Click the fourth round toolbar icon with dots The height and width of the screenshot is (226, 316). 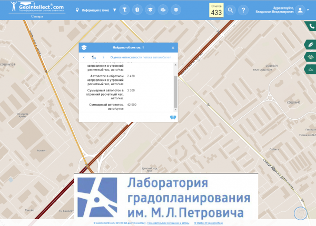163,9
